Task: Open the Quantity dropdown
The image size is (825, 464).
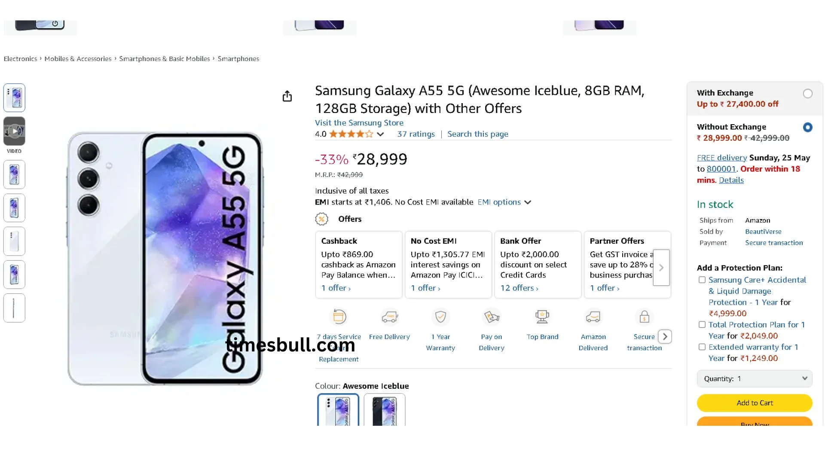Action: click(x=755, y=379)
